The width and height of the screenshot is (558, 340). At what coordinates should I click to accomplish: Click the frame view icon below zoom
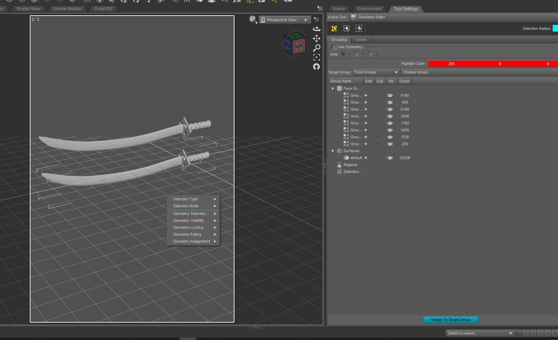316,57
